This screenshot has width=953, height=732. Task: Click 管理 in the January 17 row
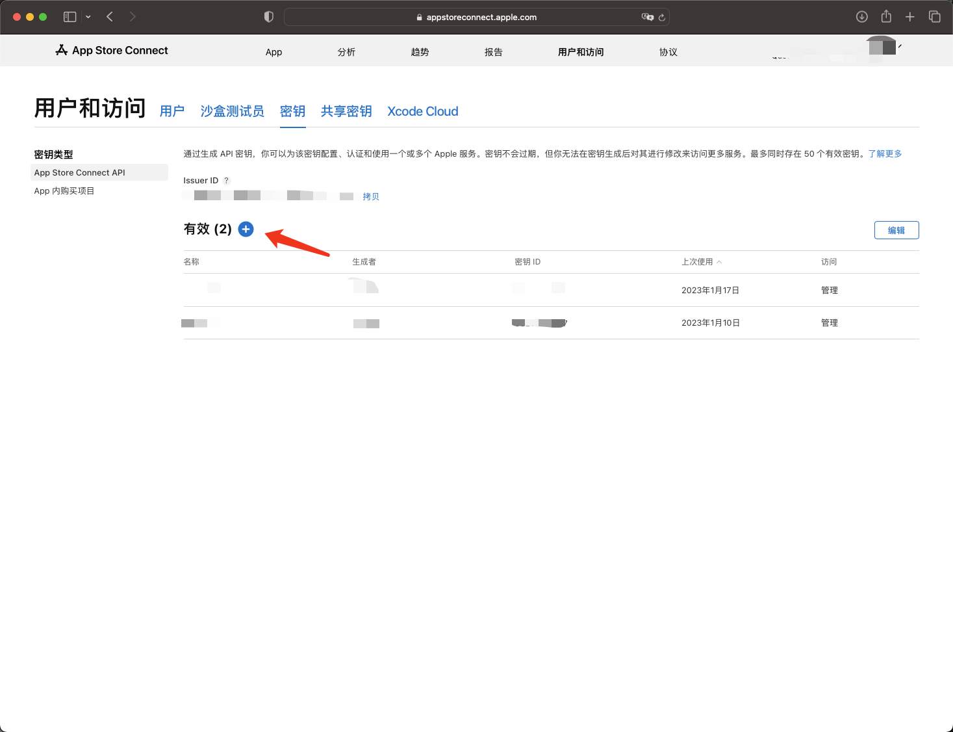(x=830, y=290)
